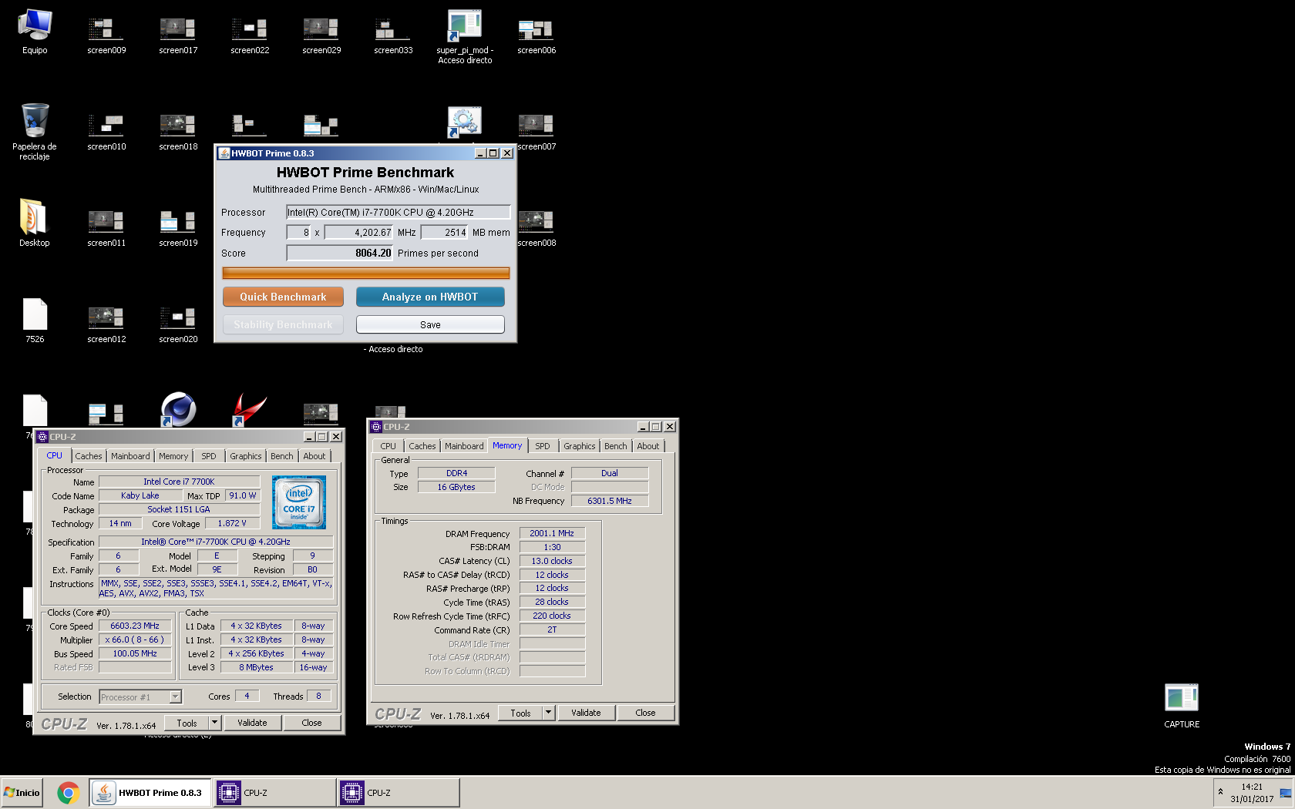Click the Processor name field in HWBOT
This screenshot has width=1295, height=809.
click(x=398, y=212)
